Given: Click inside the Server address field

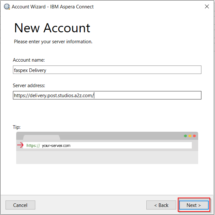Looking at the screenshot, I should click(x=107, y=95).
